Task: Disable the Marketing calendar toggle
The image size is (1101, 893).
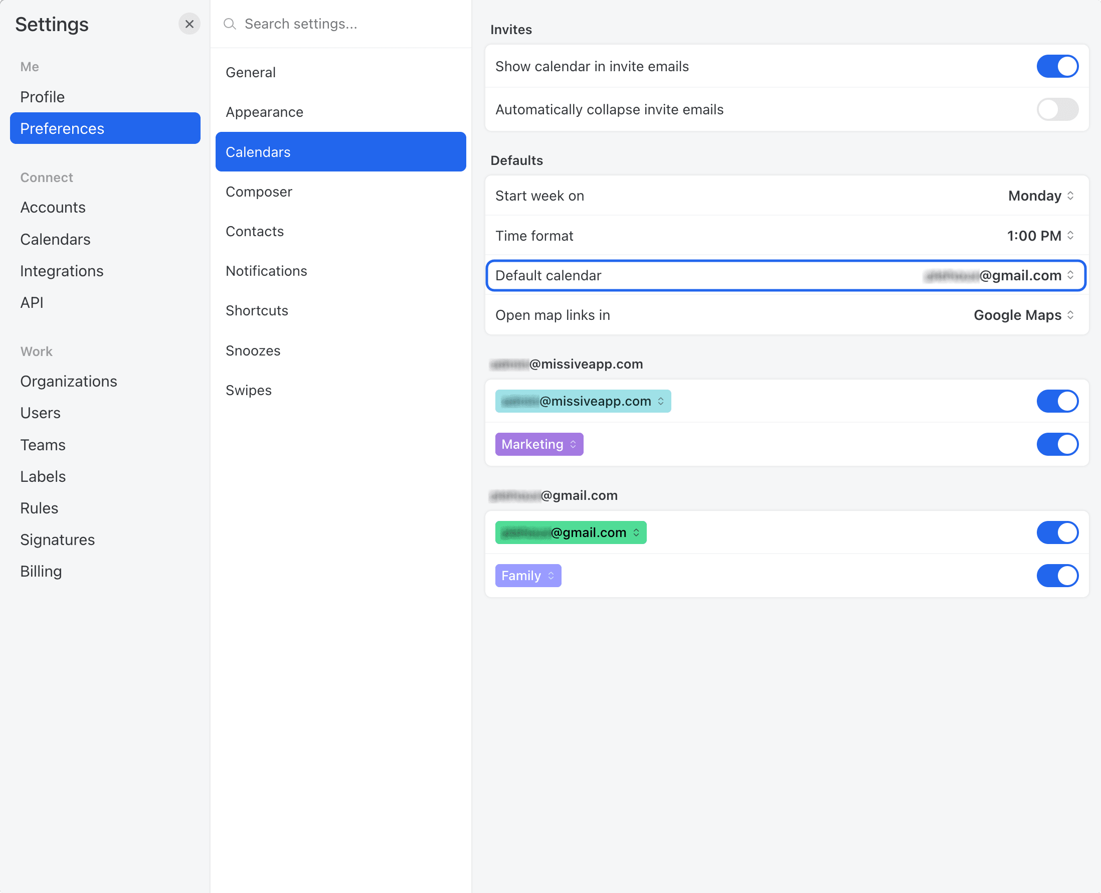Action: (1057, 444)
